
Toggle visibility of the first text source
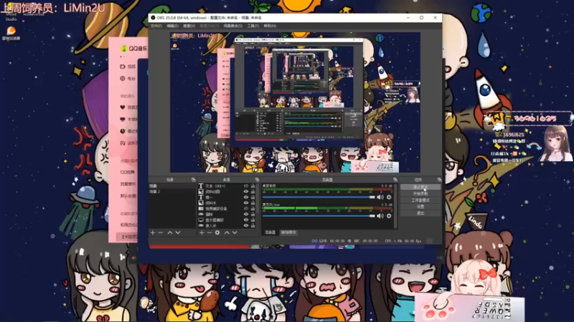(x=246, y=186)
